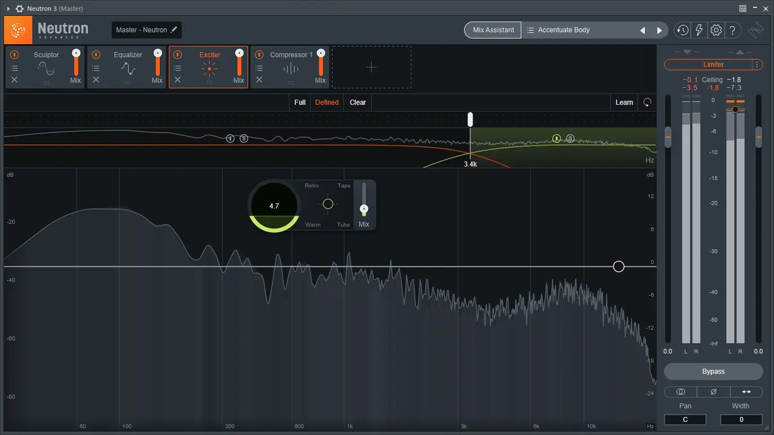774x435 pixels.
Task: Go to the previous preset
Action: pyautogui.click(x=643, y=31)
